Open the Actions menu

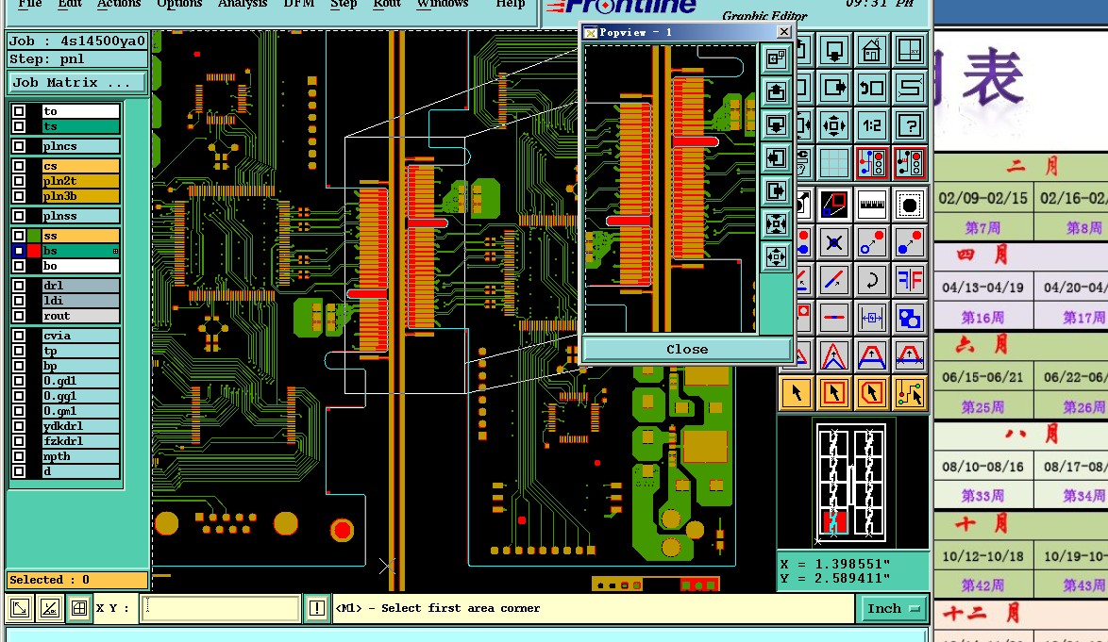pos(119,4)
